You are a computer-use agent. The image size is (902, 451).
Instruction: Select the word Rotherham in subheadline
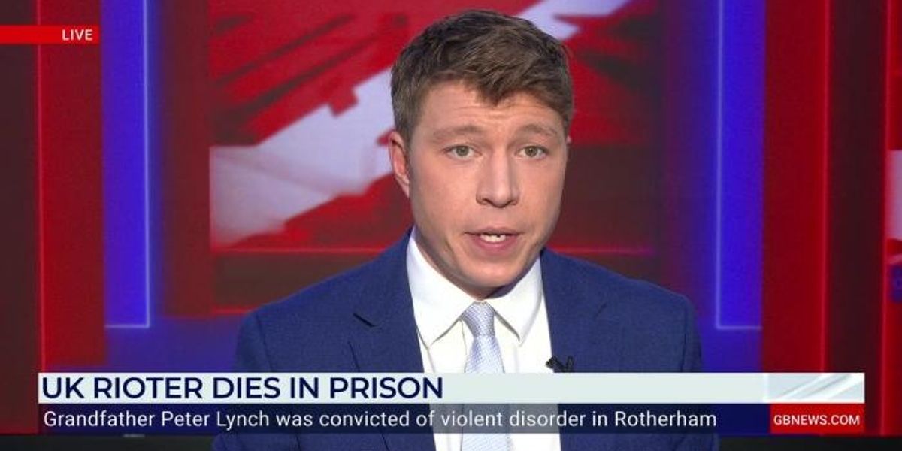pos(664,419)
